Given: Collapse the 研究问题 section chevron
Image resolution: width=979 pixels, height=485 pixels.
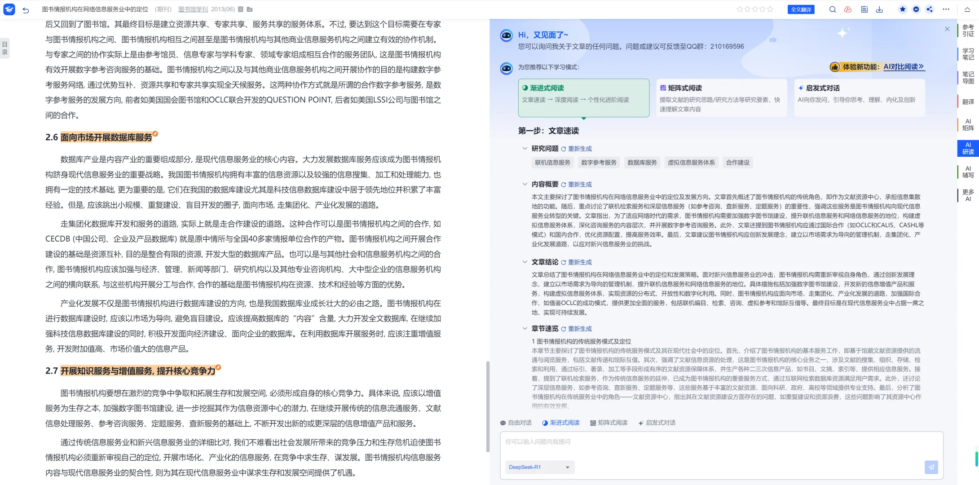Looking at the screenshot, I should [525, 148].
